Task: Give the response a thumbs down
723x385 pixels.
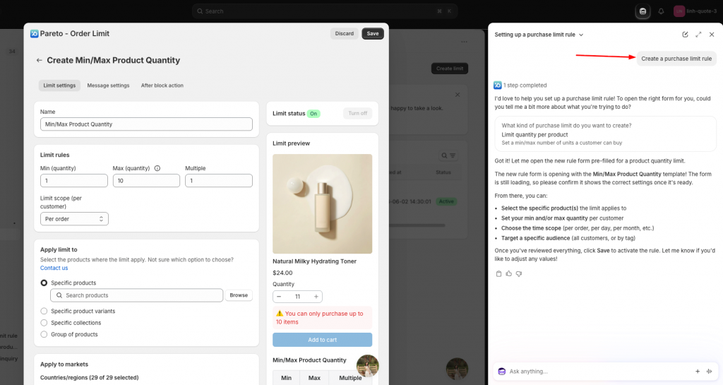Action: [519, 274]
